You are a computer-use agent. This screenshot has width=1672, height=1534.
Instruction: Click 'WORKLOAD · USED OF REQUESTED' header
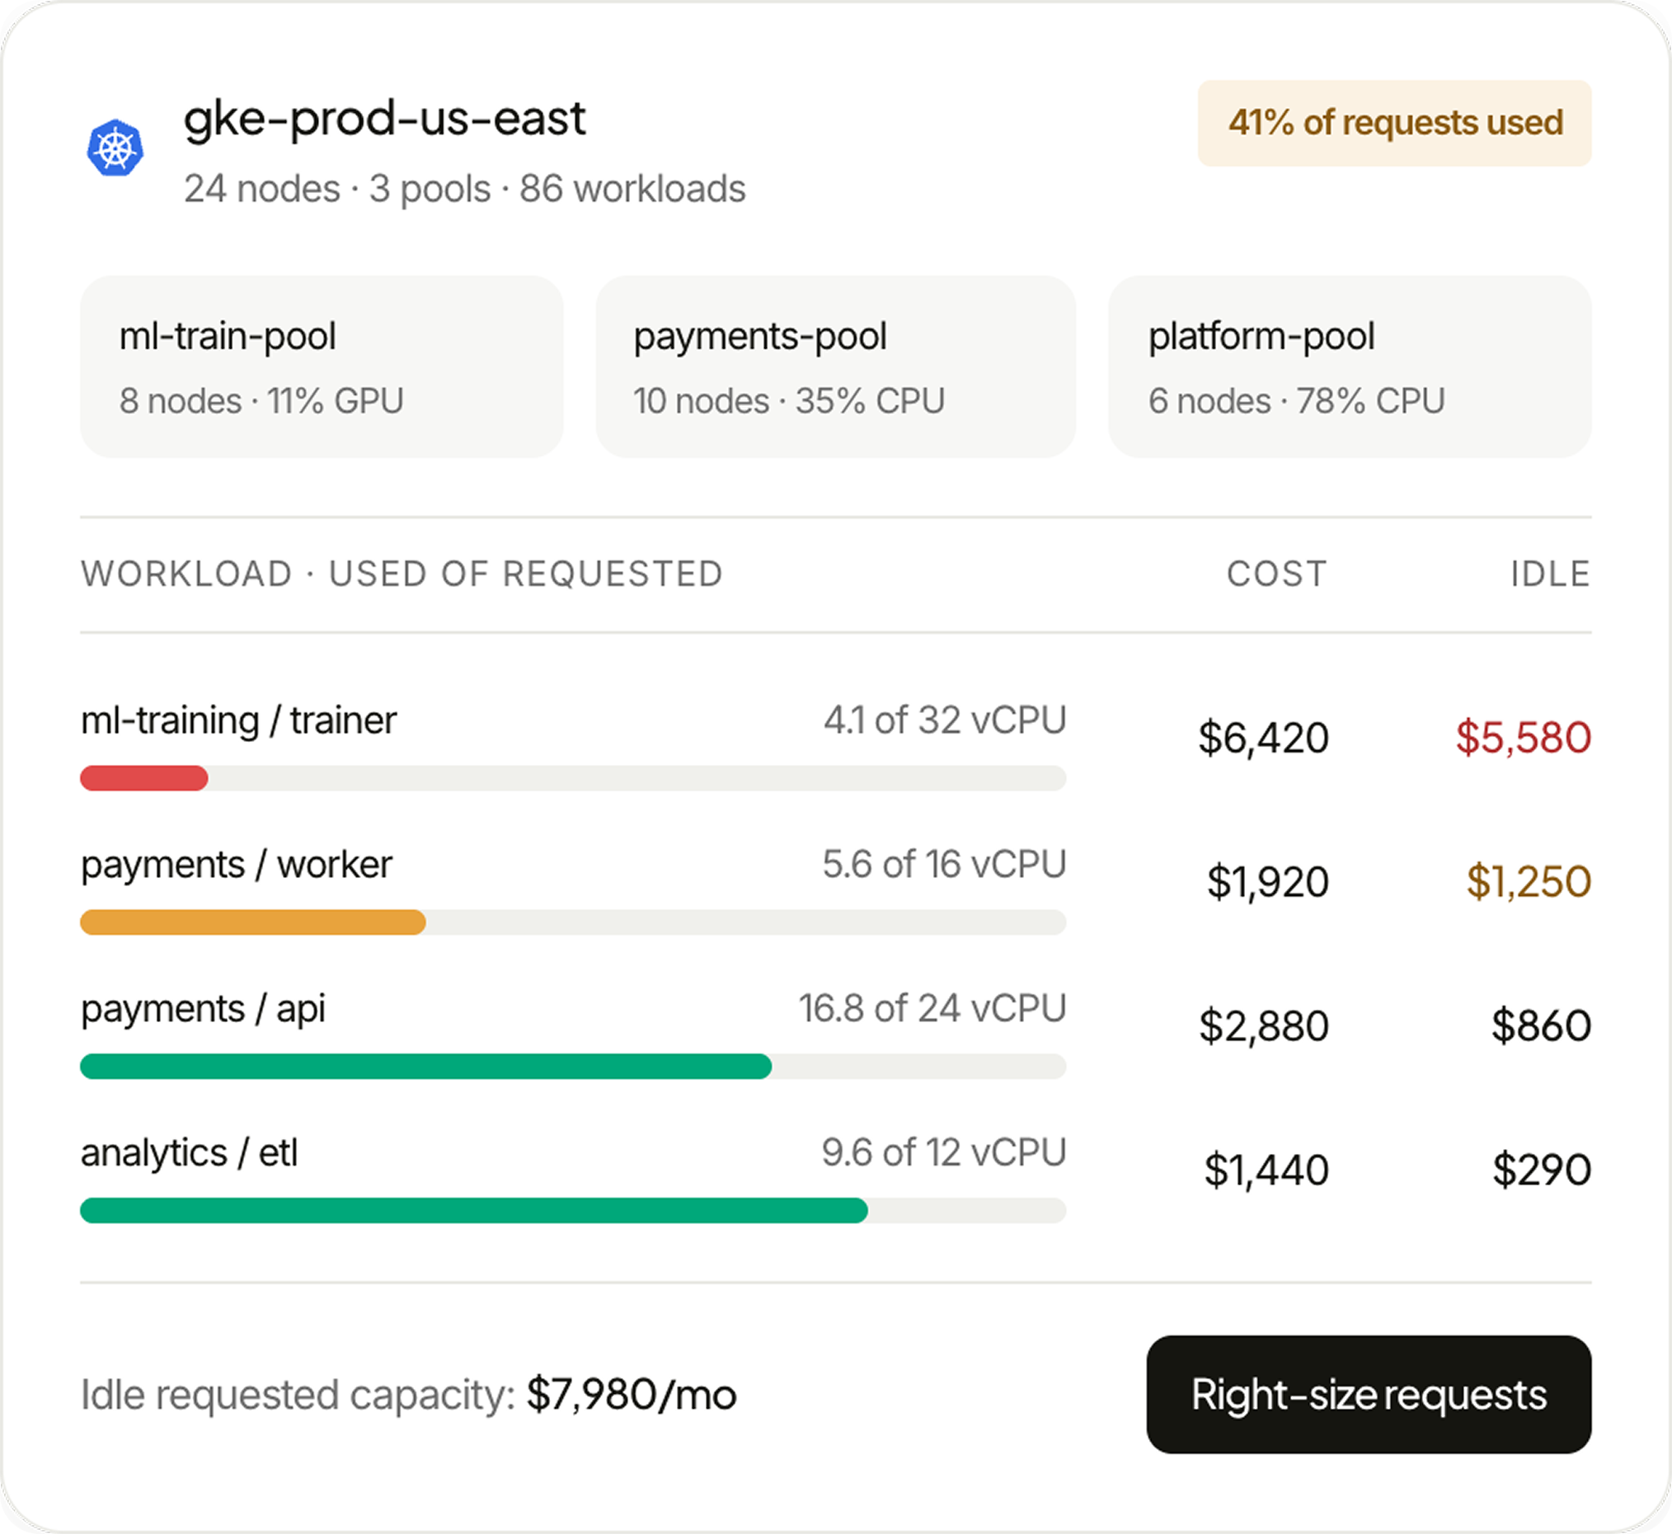point(402,575)
